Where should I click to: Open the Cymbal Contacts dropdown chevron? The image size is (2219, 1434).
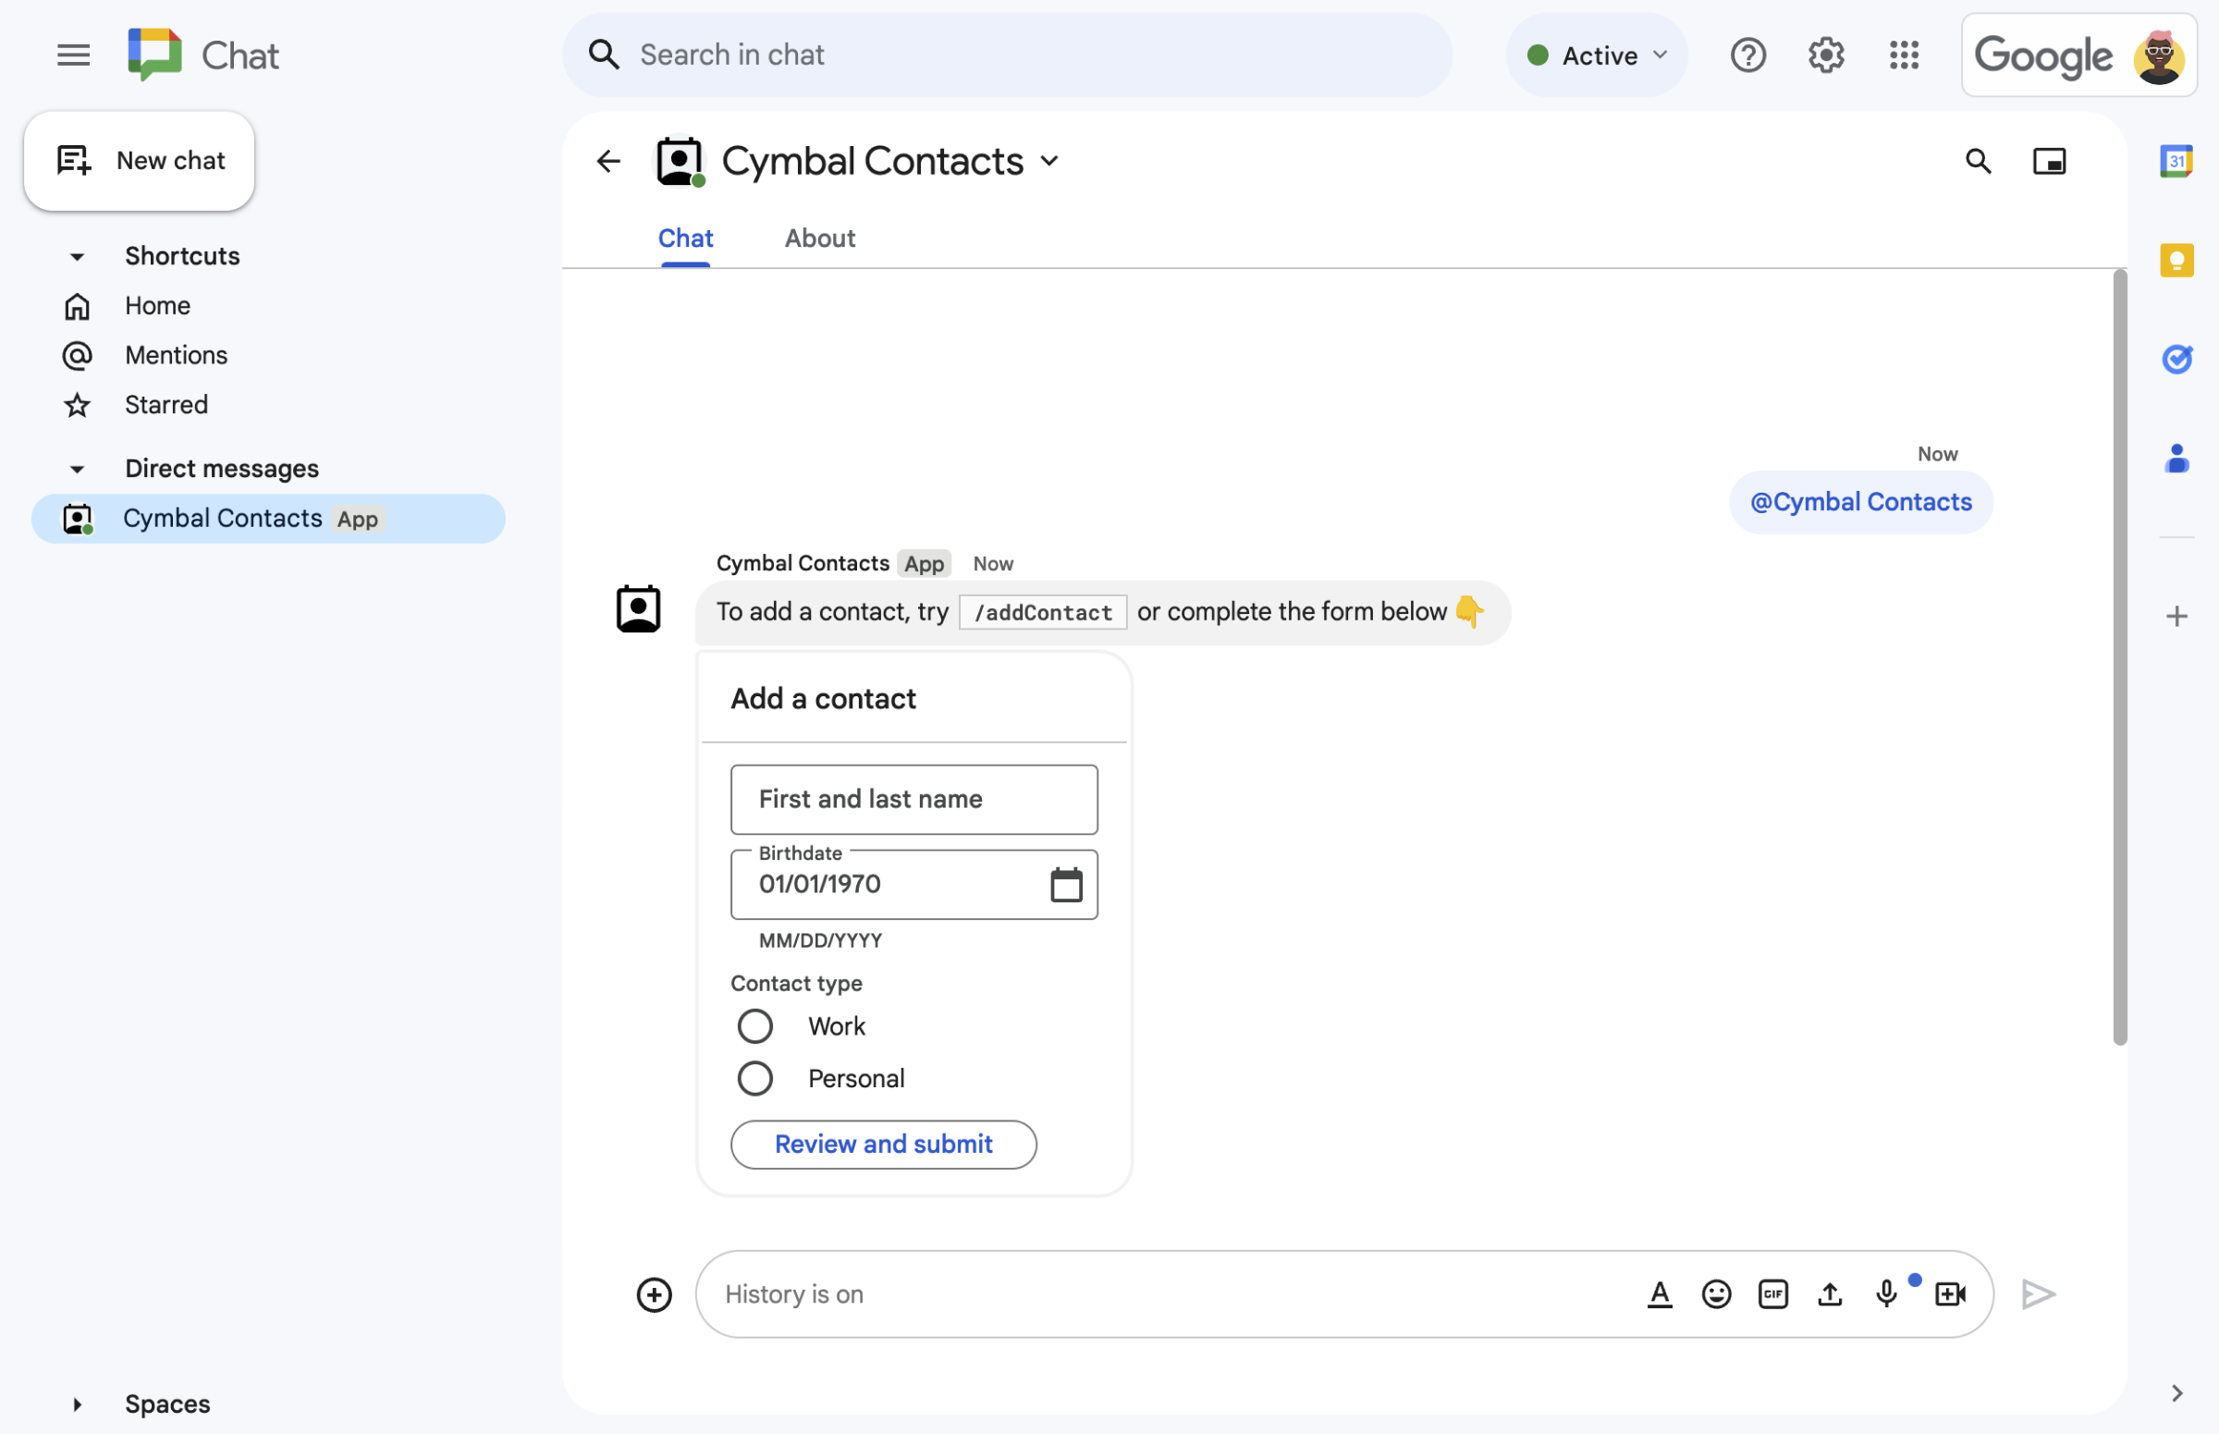(1051, 160)
